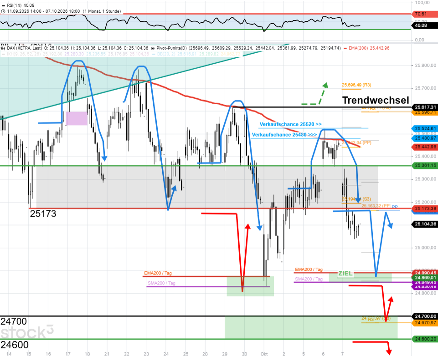
Task: Select the RSI(14) 40,08 indicator label
Action: (21, 5)
